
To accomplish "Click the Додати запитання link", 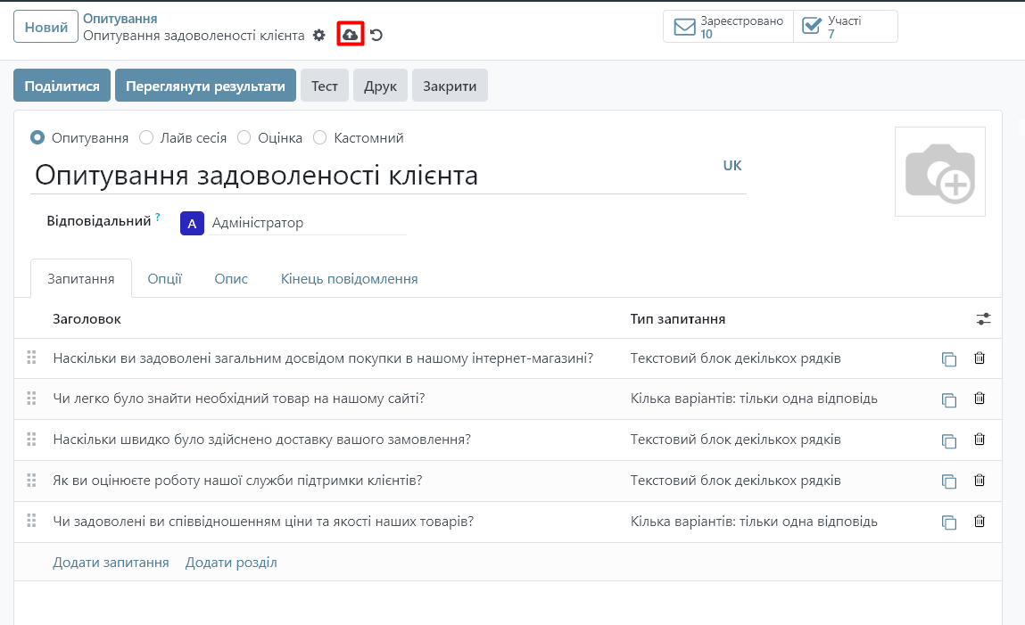I will [111, 563].
